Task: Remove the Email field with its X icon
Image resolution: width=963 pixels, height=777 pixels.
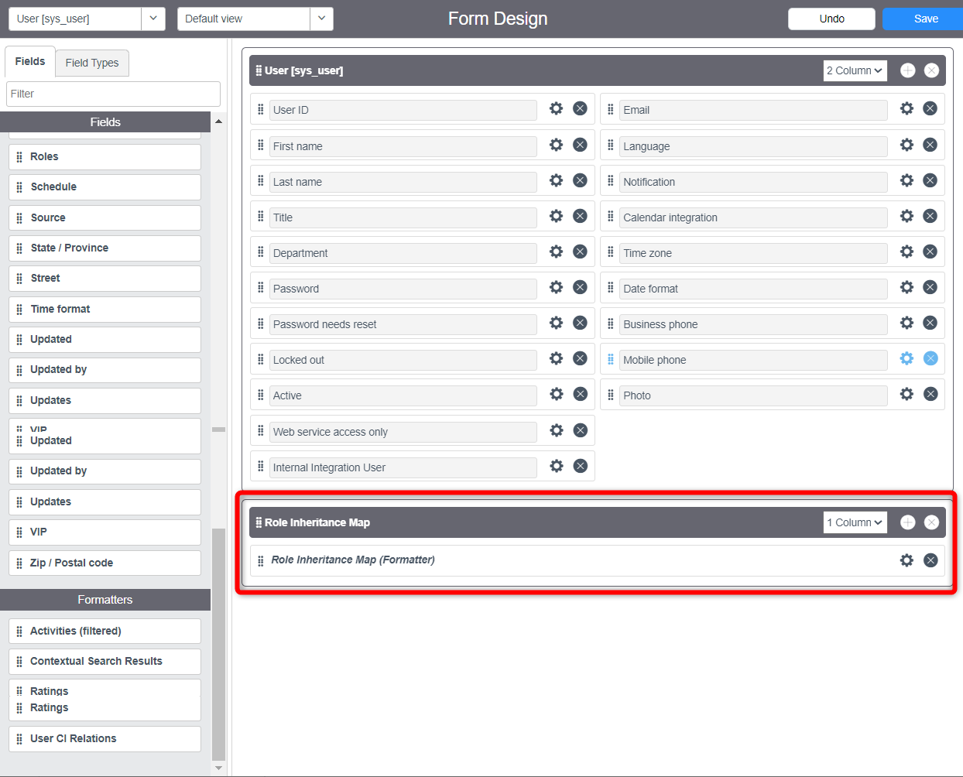Action: (930, 109)
